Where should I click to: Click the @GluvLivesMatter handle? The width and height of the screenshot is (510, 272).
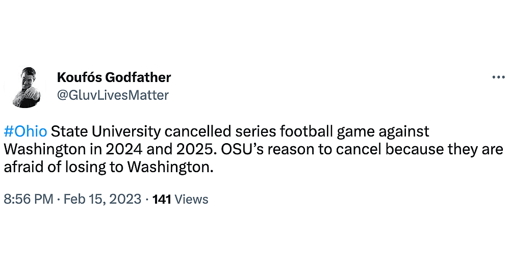coord(113,95)
